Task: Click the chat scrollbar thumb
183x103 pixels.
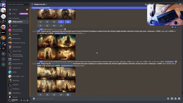Action: click(x=182, y=92)
